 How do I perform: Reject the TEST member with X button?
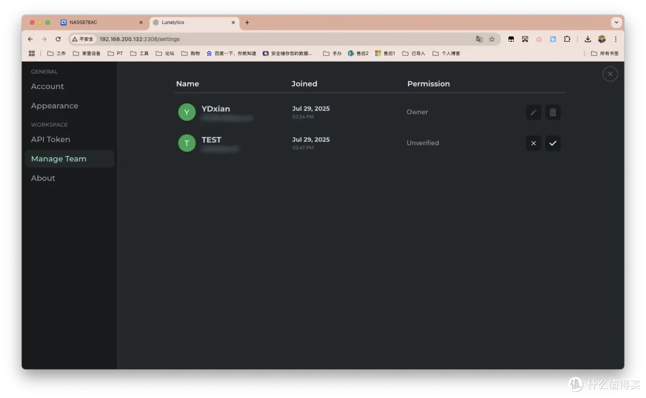533,143
